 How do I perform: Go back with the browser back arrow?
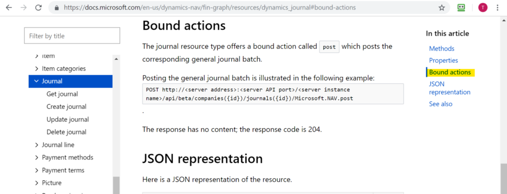pyautogui.click(x=9, y=8)
